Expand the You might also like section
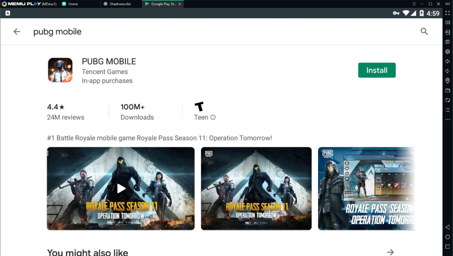The height and width of the screenshot is (256, 453). [390, 252]
